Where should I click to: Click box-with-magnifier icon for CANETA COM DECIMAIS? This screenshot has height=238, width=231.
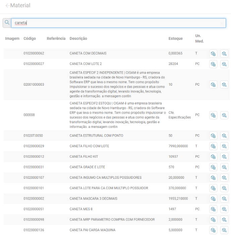[224, 54]
